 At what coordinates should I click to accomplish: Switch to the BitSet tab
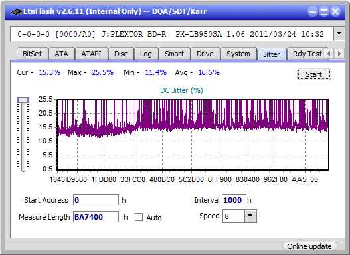[32, 54]
